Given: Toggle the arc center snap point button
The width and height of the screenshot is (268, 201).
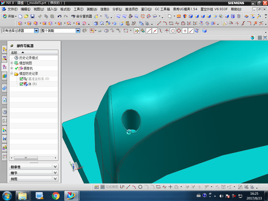Looking at the screenshot, I should (173, 31).
